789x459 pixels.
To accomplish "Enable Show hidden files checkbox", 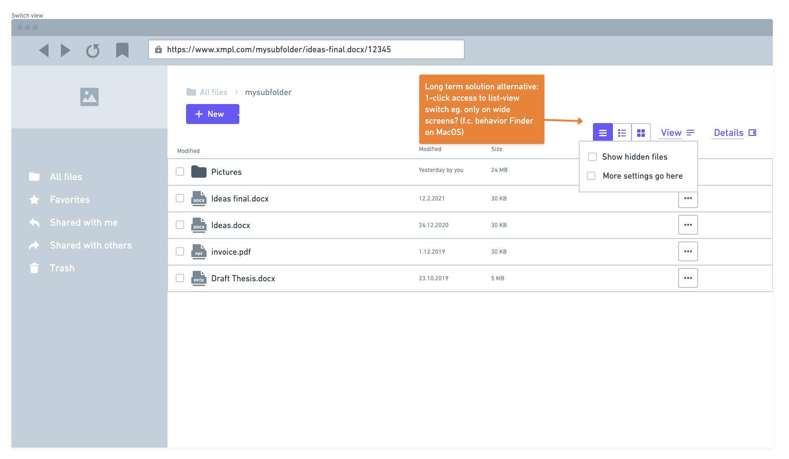I will click(592, 157).
